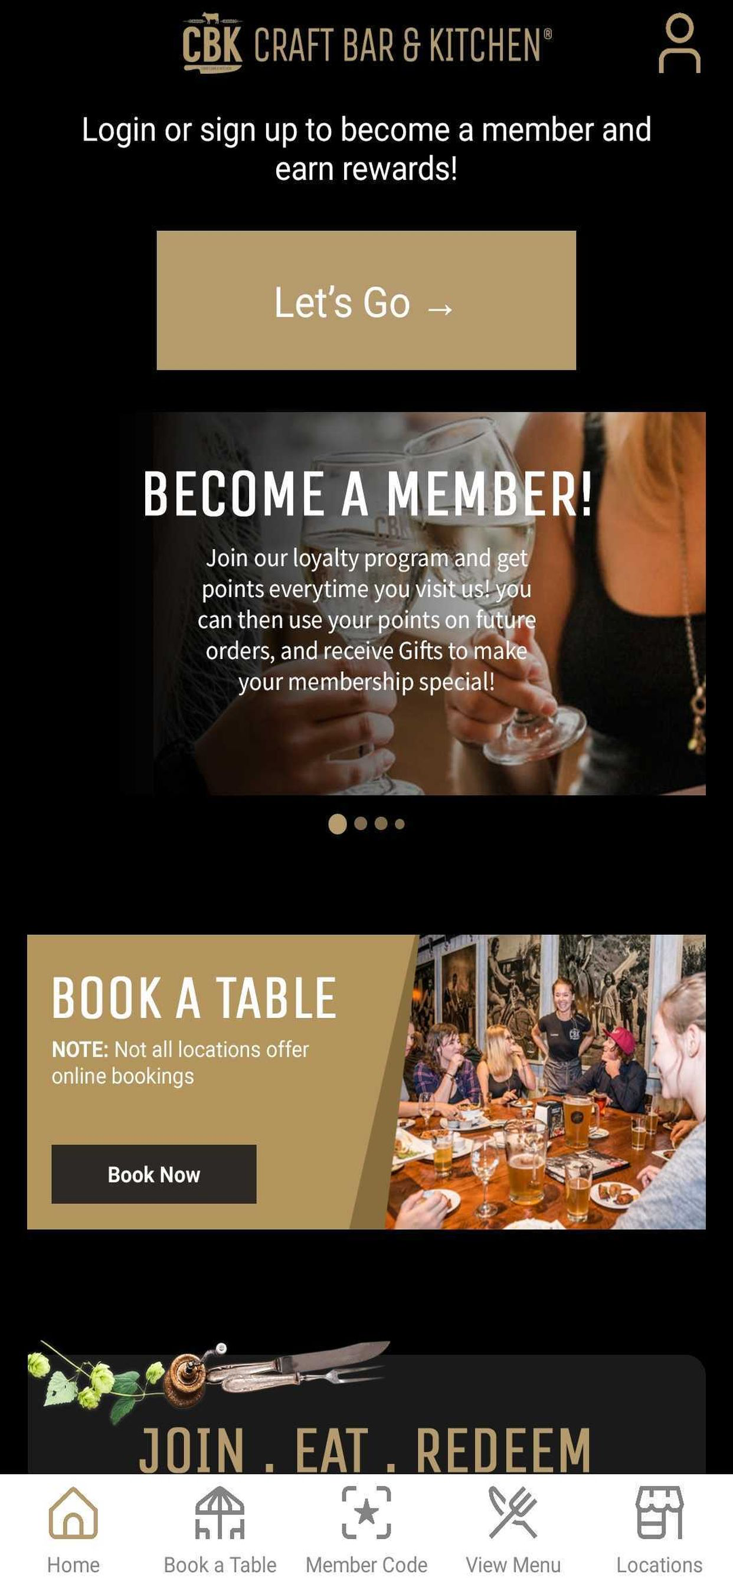Viewport: 733px width, 1587px height.
Task: Jump to the fourth carousel dot
Action: (400, 824)
